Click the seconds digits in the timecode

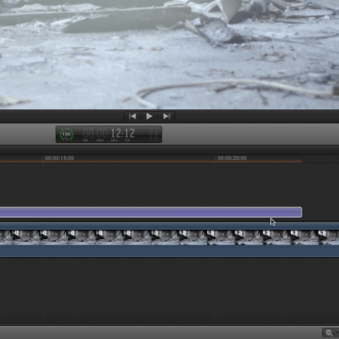pos(116,134)
